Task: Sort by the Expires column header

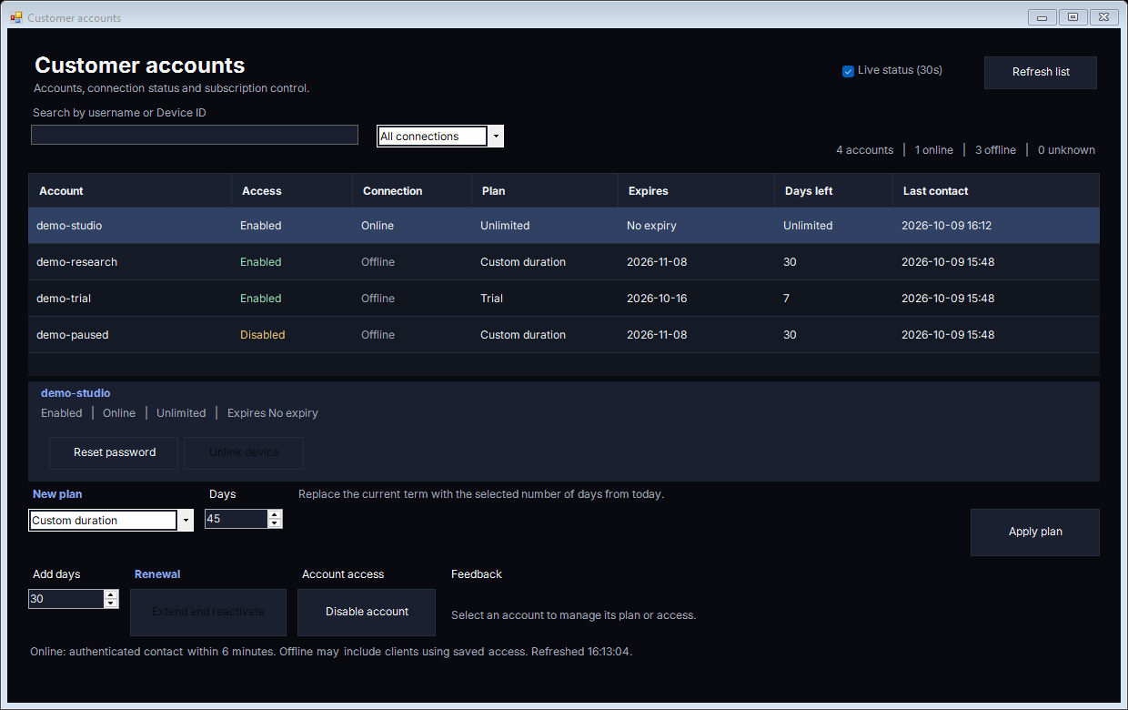Action: point(697,191)
